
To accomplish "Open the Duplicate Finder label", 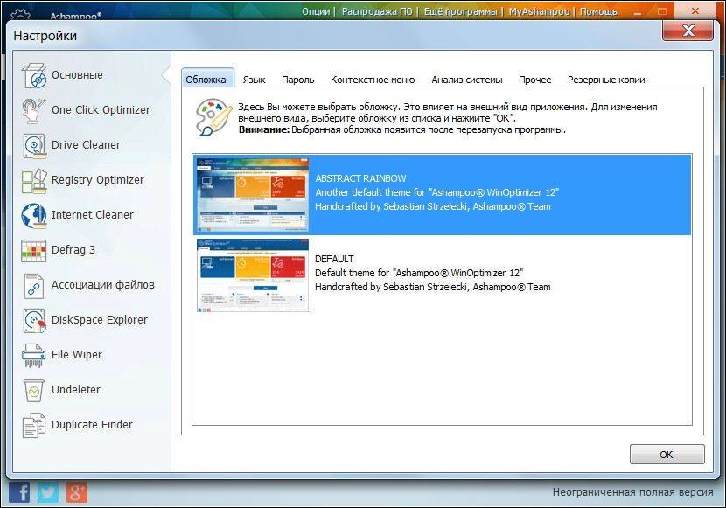I will coord(92,425).
